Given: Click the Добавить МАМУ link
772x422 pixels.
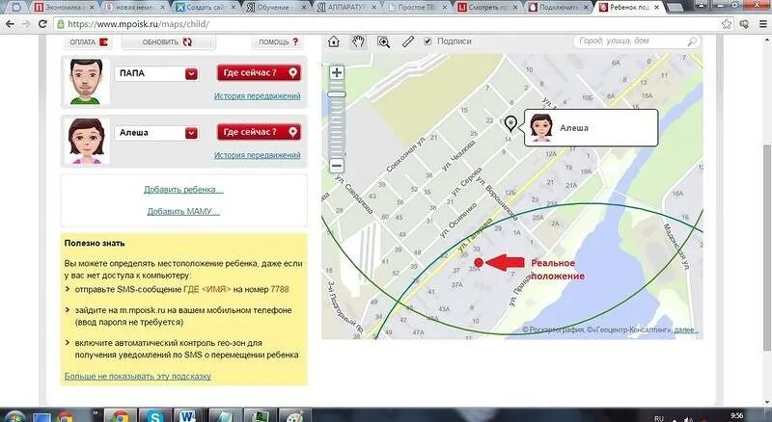Looking at the screenshot, I should click(x=183, y=212).
